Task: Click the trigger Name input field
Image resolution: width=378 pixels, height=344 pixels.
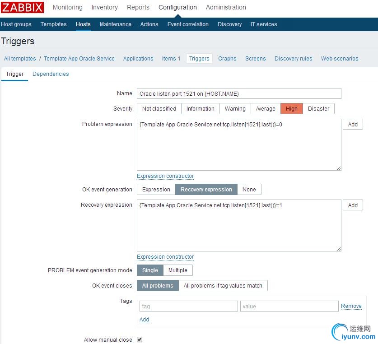Action: (239, 93)
